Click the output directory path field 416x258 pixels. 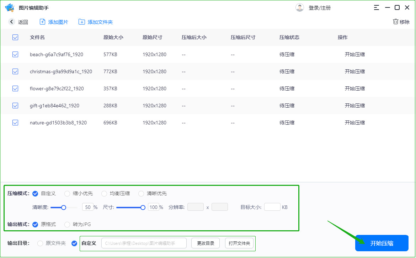[144, 243]
